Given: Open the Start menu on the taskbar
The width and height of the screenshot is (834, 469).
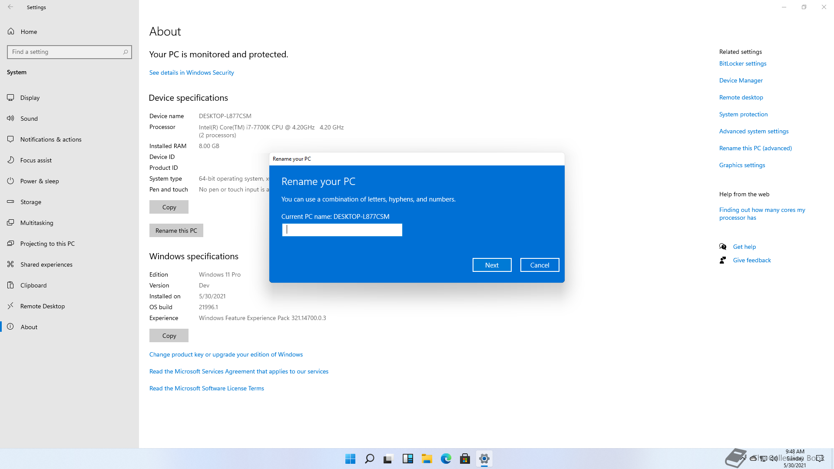Looking at the screenshot, I should coord(350,459).
